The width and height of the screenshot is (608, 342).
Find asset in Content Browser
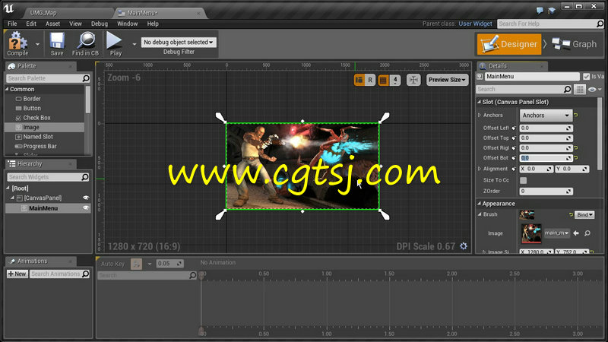(85, 43)
